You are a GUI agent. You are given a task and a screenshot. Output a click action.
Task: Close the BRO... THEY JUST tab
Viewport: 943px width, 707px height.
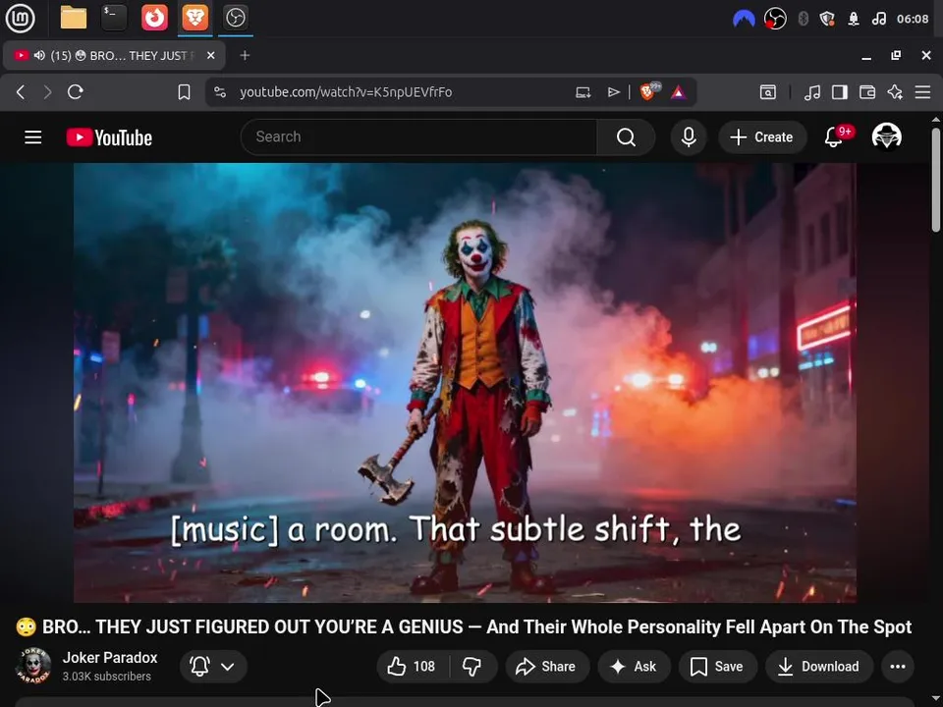pos(210,55)
